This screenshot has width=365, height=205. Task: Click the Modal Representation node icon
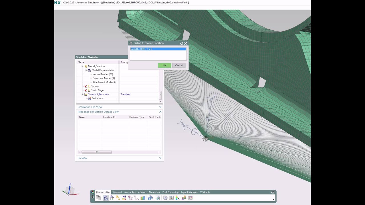point(90,70)
